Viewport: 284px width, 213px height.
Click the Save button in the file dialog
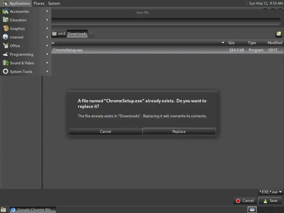tap(270, 201)
